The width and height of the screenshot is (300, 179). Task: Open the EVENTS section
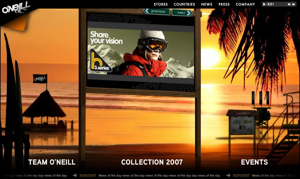click(254, 162)
